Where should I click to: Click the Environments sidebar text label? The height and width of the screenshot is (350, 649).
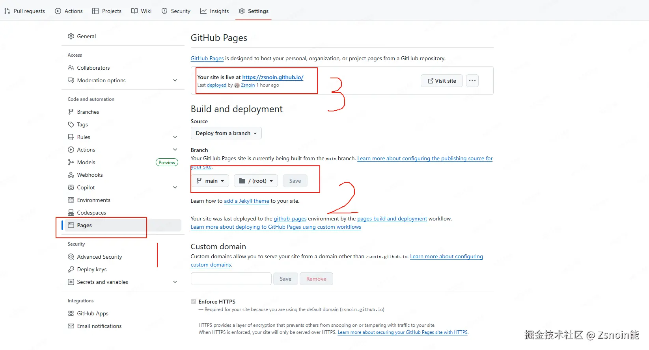(94, 200)
